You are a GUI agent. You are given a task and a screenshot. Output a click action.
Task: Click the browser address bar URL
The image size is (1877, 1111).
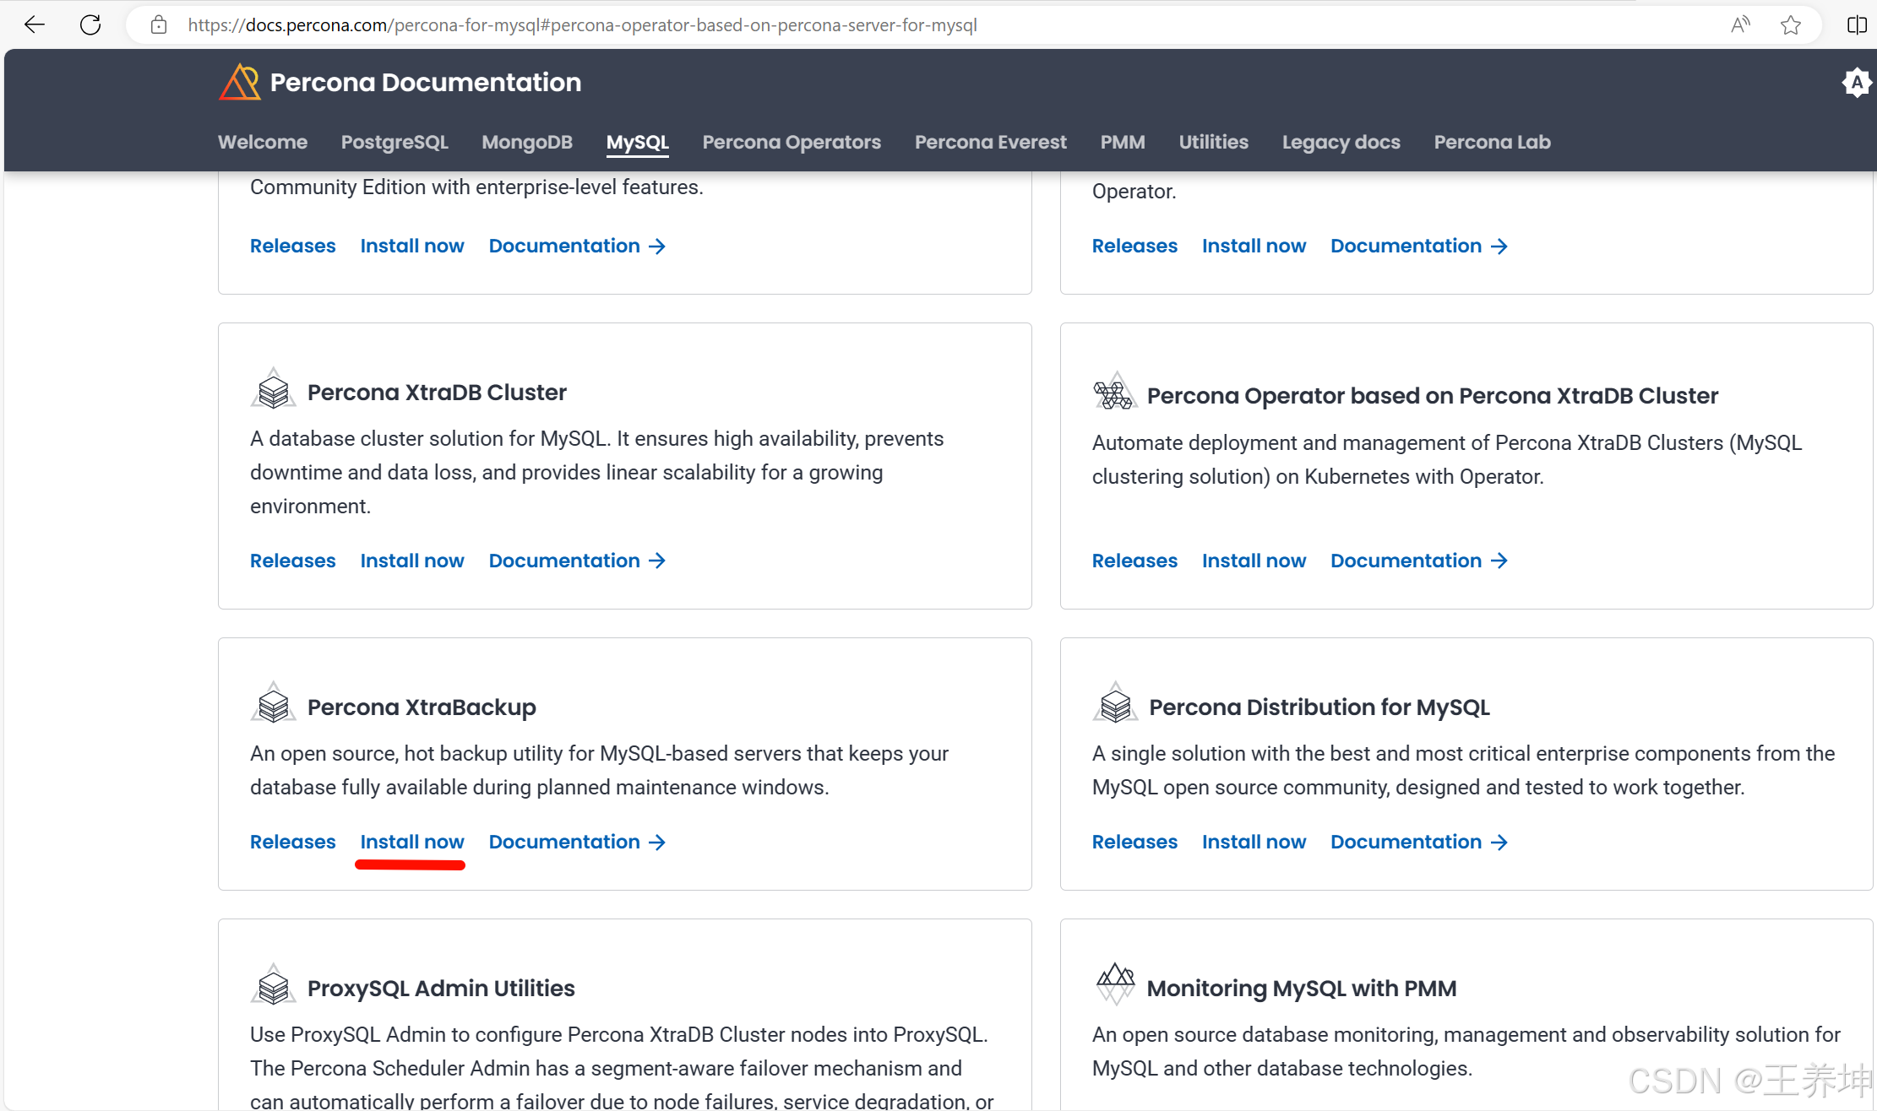coord(582,25)
